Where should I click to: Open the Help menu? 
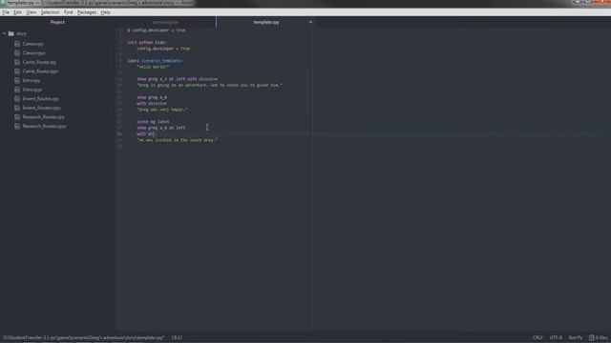(105, 12)
